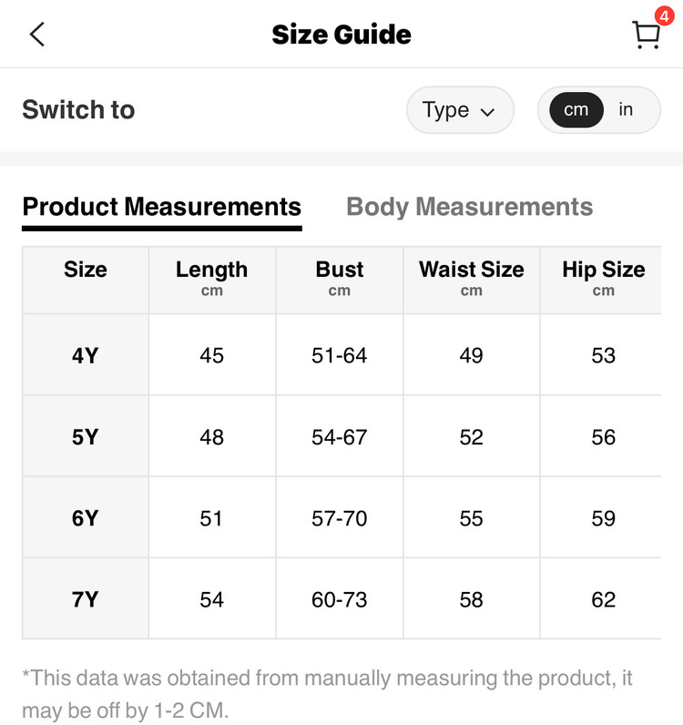Viewport: 683px width, 725px height.
Task: Click the Bust column header
Action: point(340,281)
